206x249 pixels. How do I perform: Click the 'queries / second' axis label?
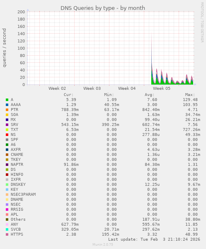pyautogui.click(x=4, y=48)
